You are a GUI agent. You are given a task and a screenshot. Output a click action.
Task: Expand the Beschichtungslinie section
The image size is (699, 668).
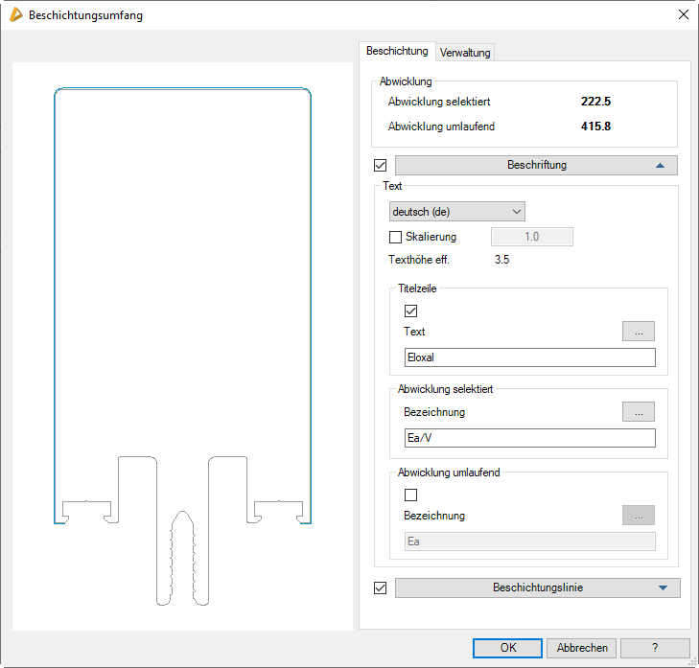[537, 587]
